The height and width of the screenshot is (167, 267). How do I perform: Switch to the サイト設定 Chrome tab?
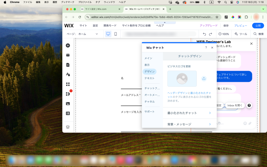(100, 9)
